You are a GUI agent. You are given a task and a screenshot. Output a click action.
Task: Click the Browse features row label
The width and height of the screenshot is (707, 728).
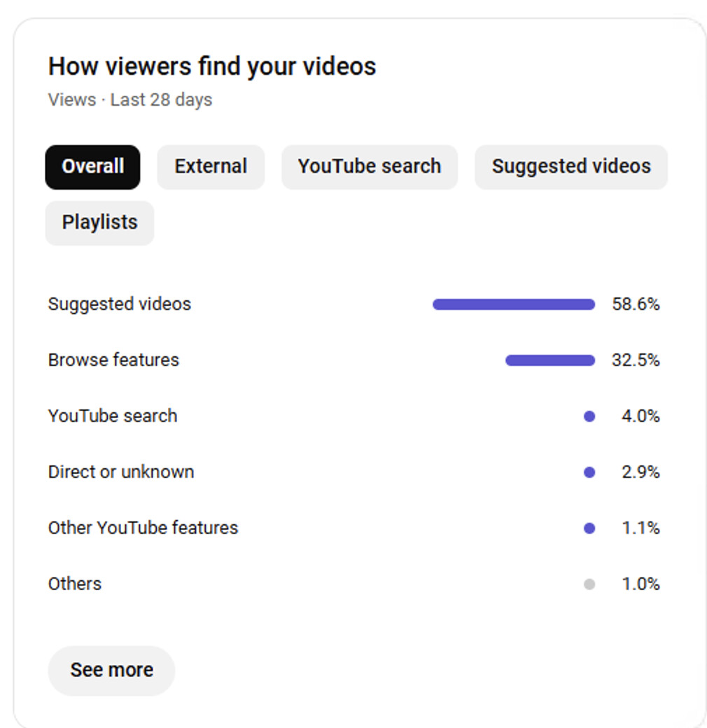click(113, 360)
